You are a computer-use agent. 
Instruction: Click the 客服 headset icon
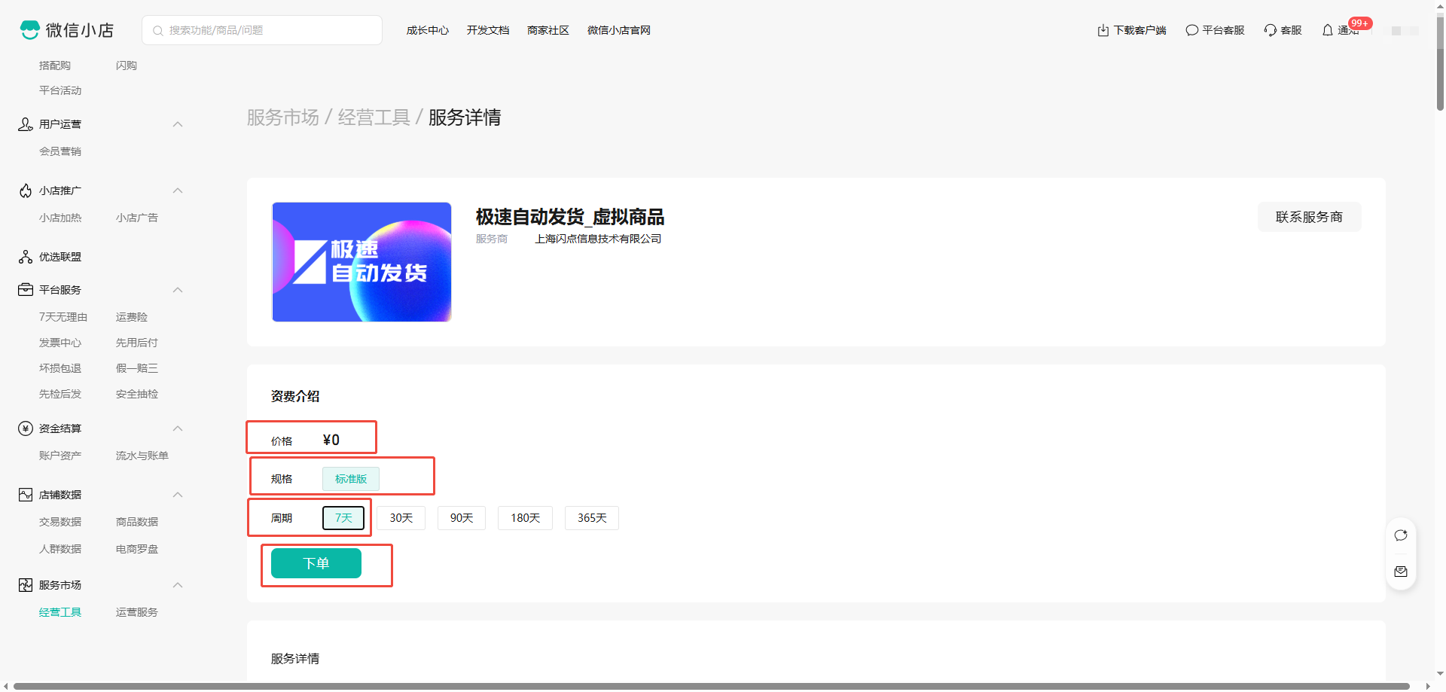(1270, 30)
